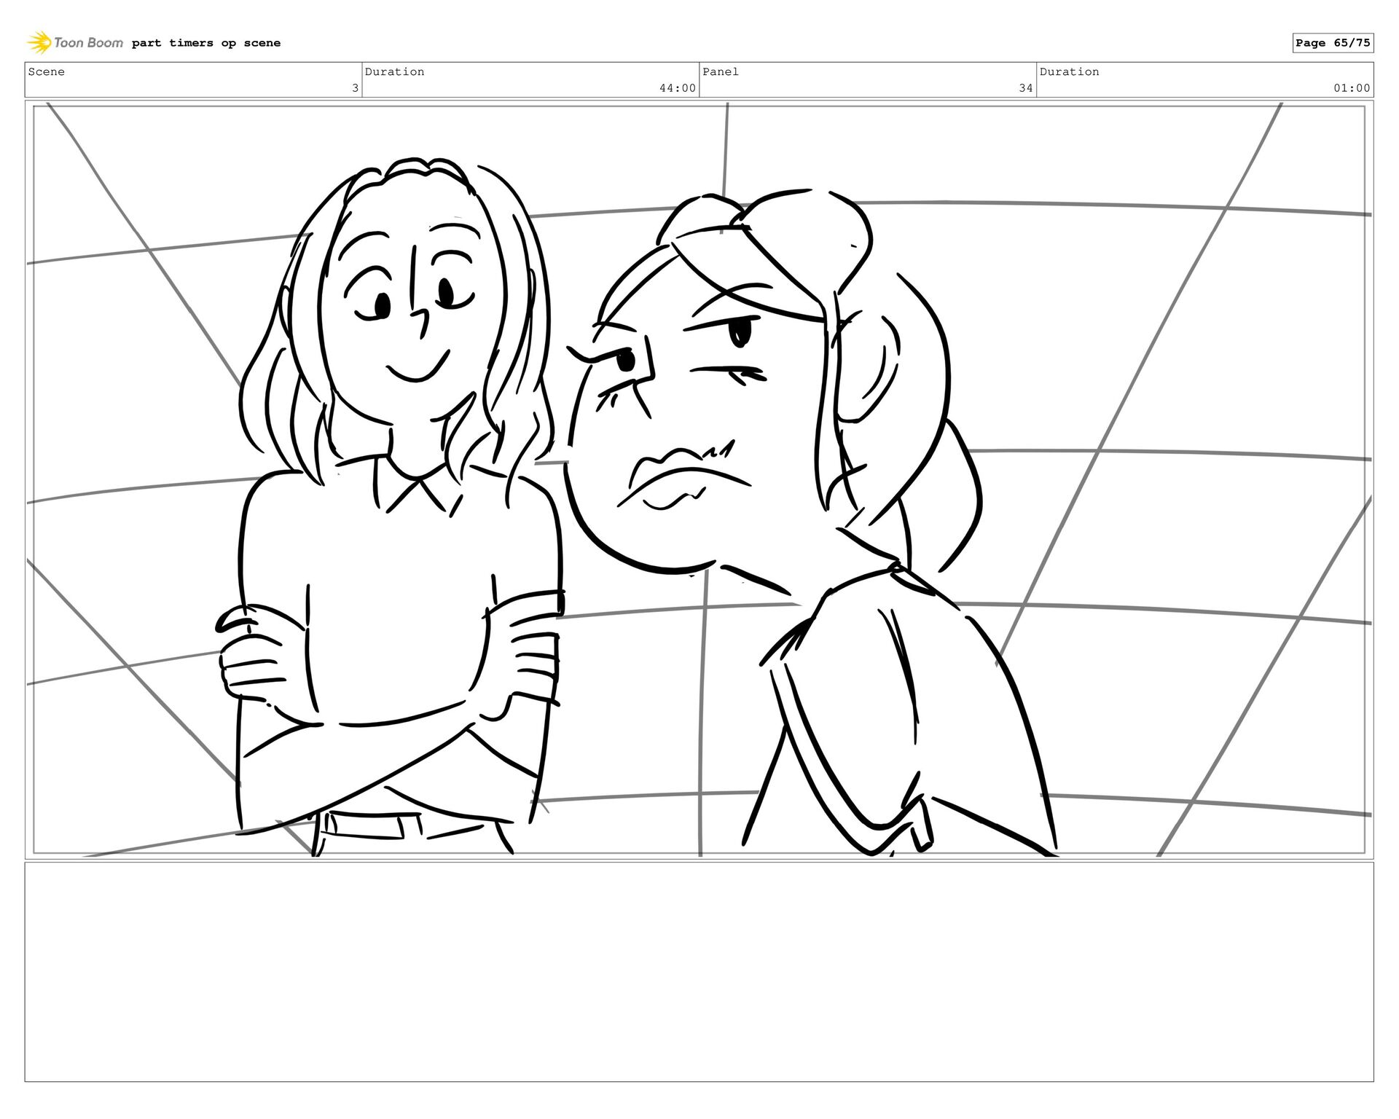Click the 'Scene' header label
The width and height of the screenshot is (1399, 1119).
(47, 71)
